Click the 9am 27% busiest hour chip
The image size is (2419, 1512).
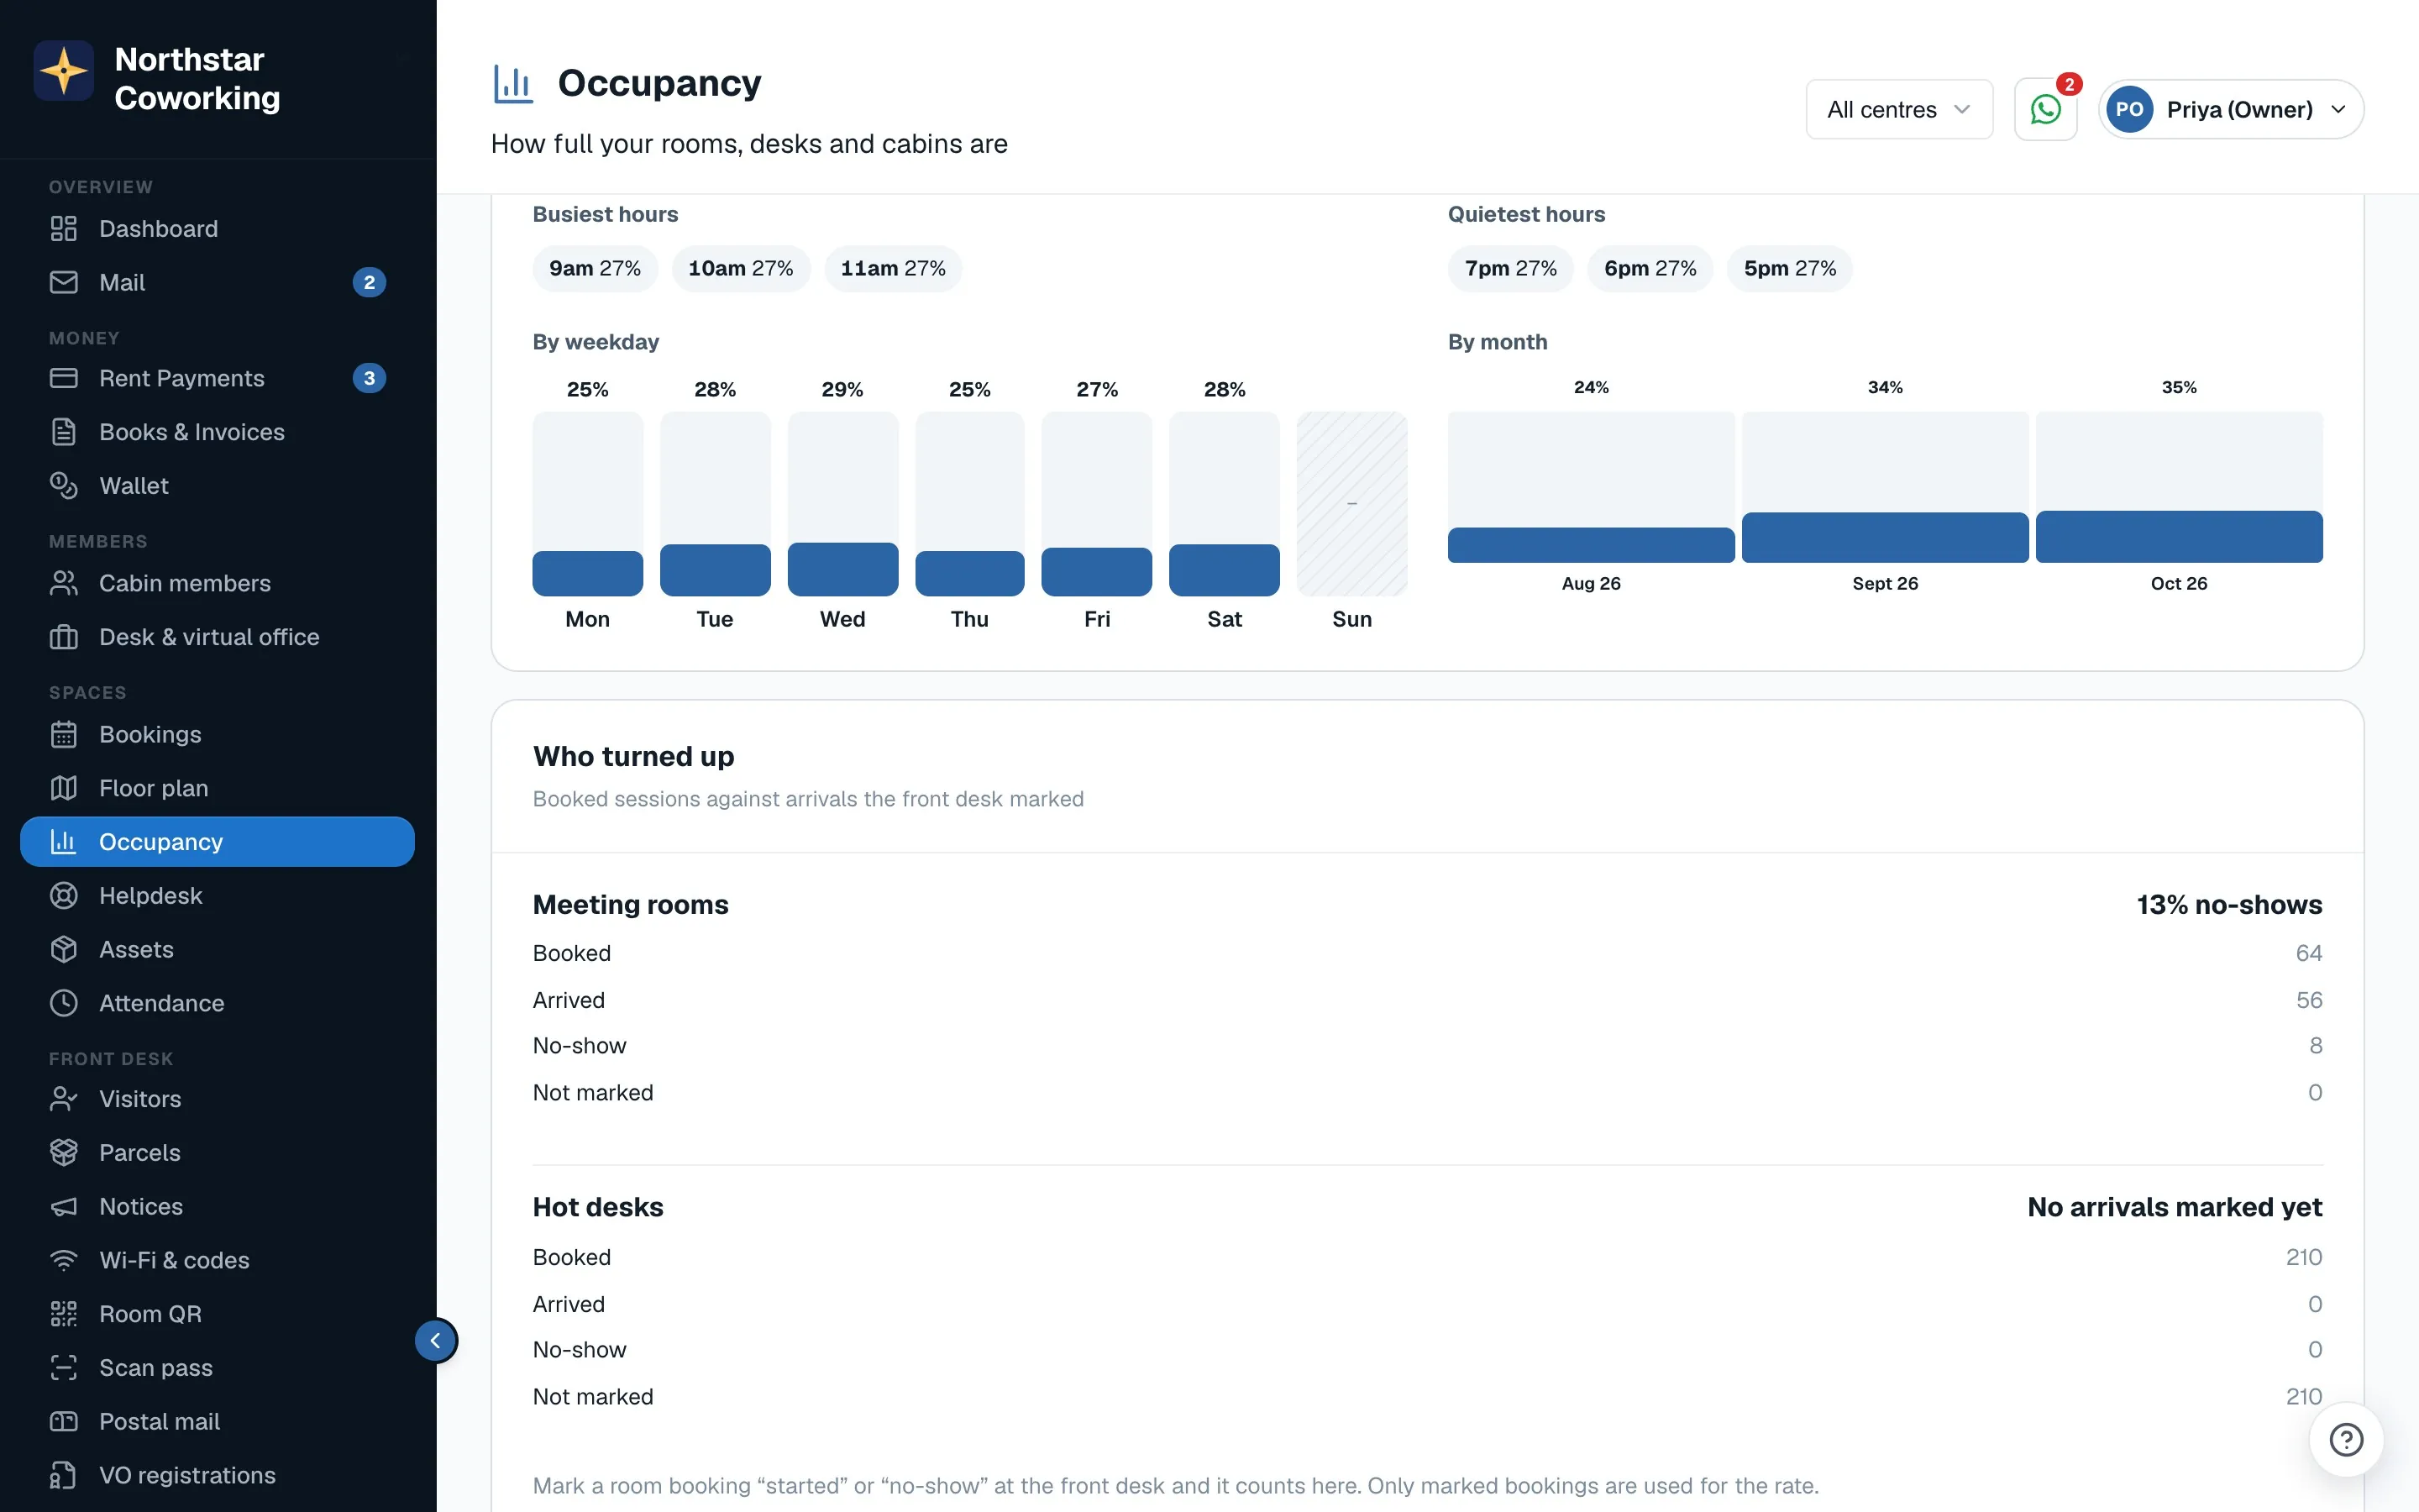click(x=595, y=269)
